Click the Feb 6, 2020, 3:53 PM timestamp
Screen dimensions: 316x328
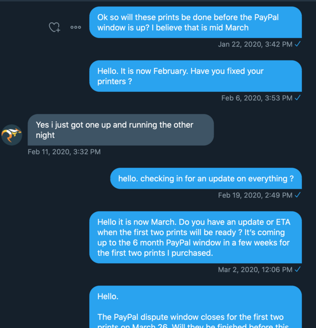pyautogui.click(x=257, y=98)
